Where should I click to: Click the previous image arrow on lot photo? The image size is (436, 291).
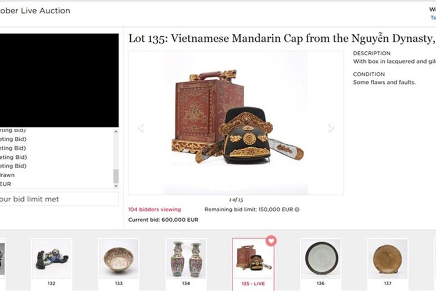141,128
